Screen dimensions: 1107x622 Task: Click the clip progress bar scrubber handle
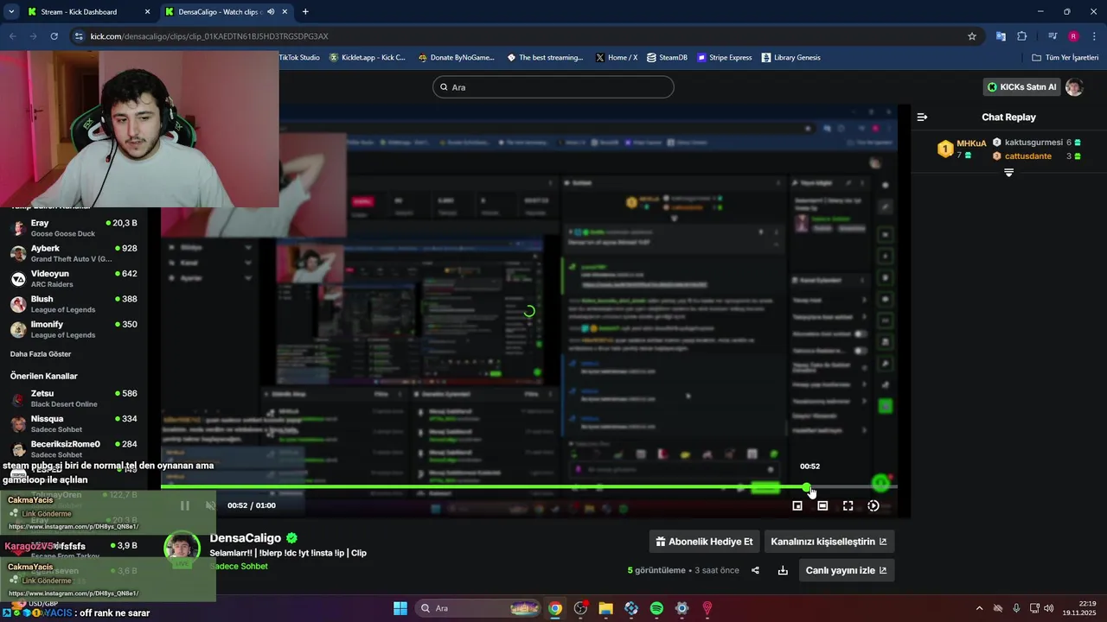[806, 487]
